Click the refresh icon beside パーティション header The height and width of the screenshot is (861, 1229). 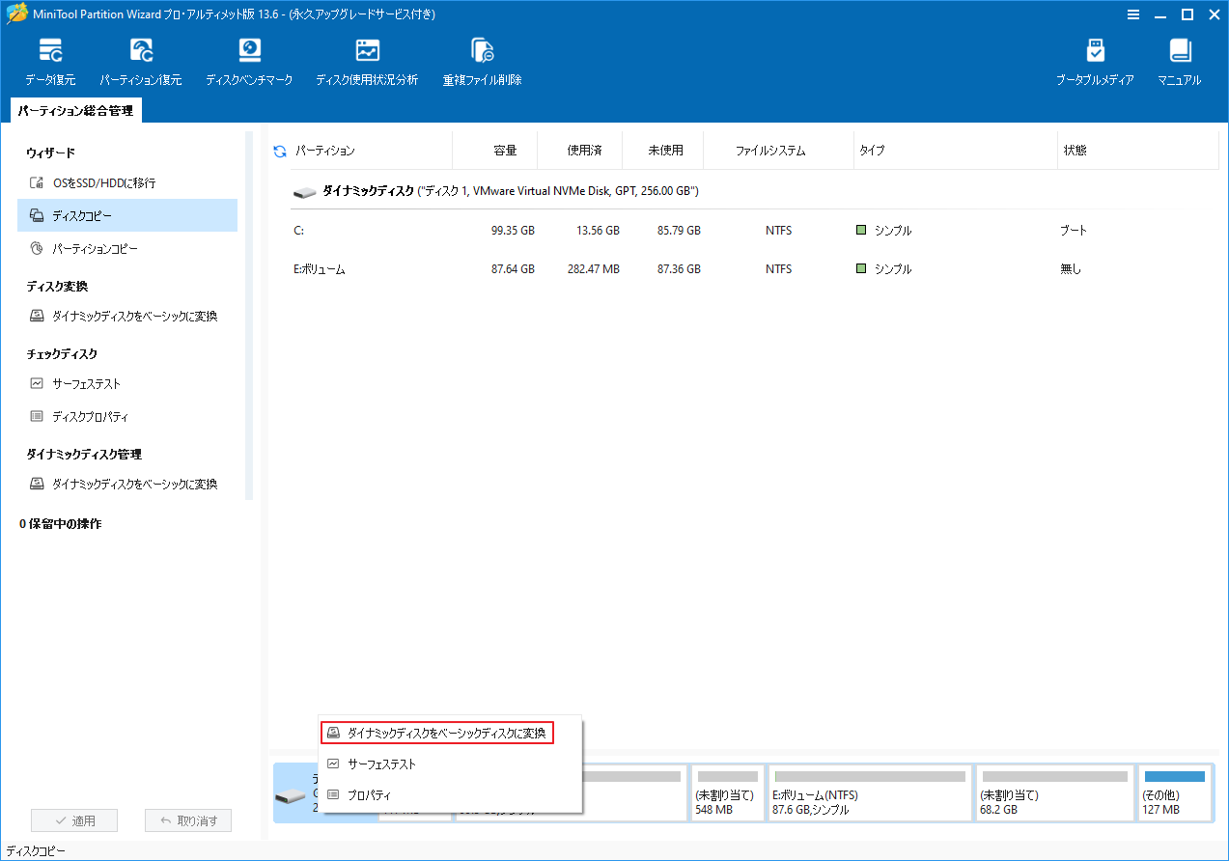point(280,152)
